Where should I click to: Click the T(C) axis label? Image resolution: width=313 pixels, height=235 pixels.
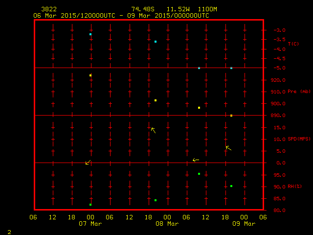tap(293, 44)
